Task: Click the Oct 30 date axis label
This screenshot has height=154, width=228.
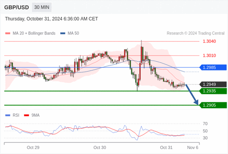Action: click(100, 147)
